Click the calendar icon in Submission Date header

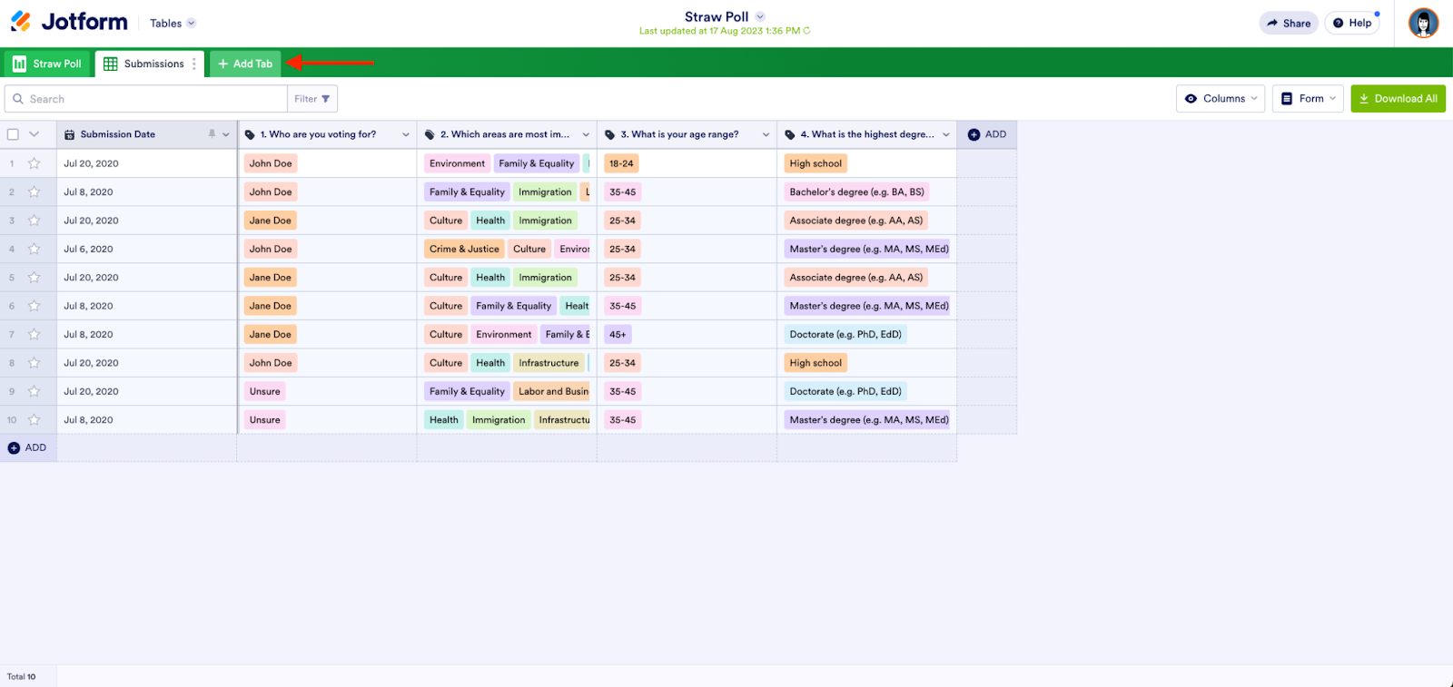click(70, 134)
